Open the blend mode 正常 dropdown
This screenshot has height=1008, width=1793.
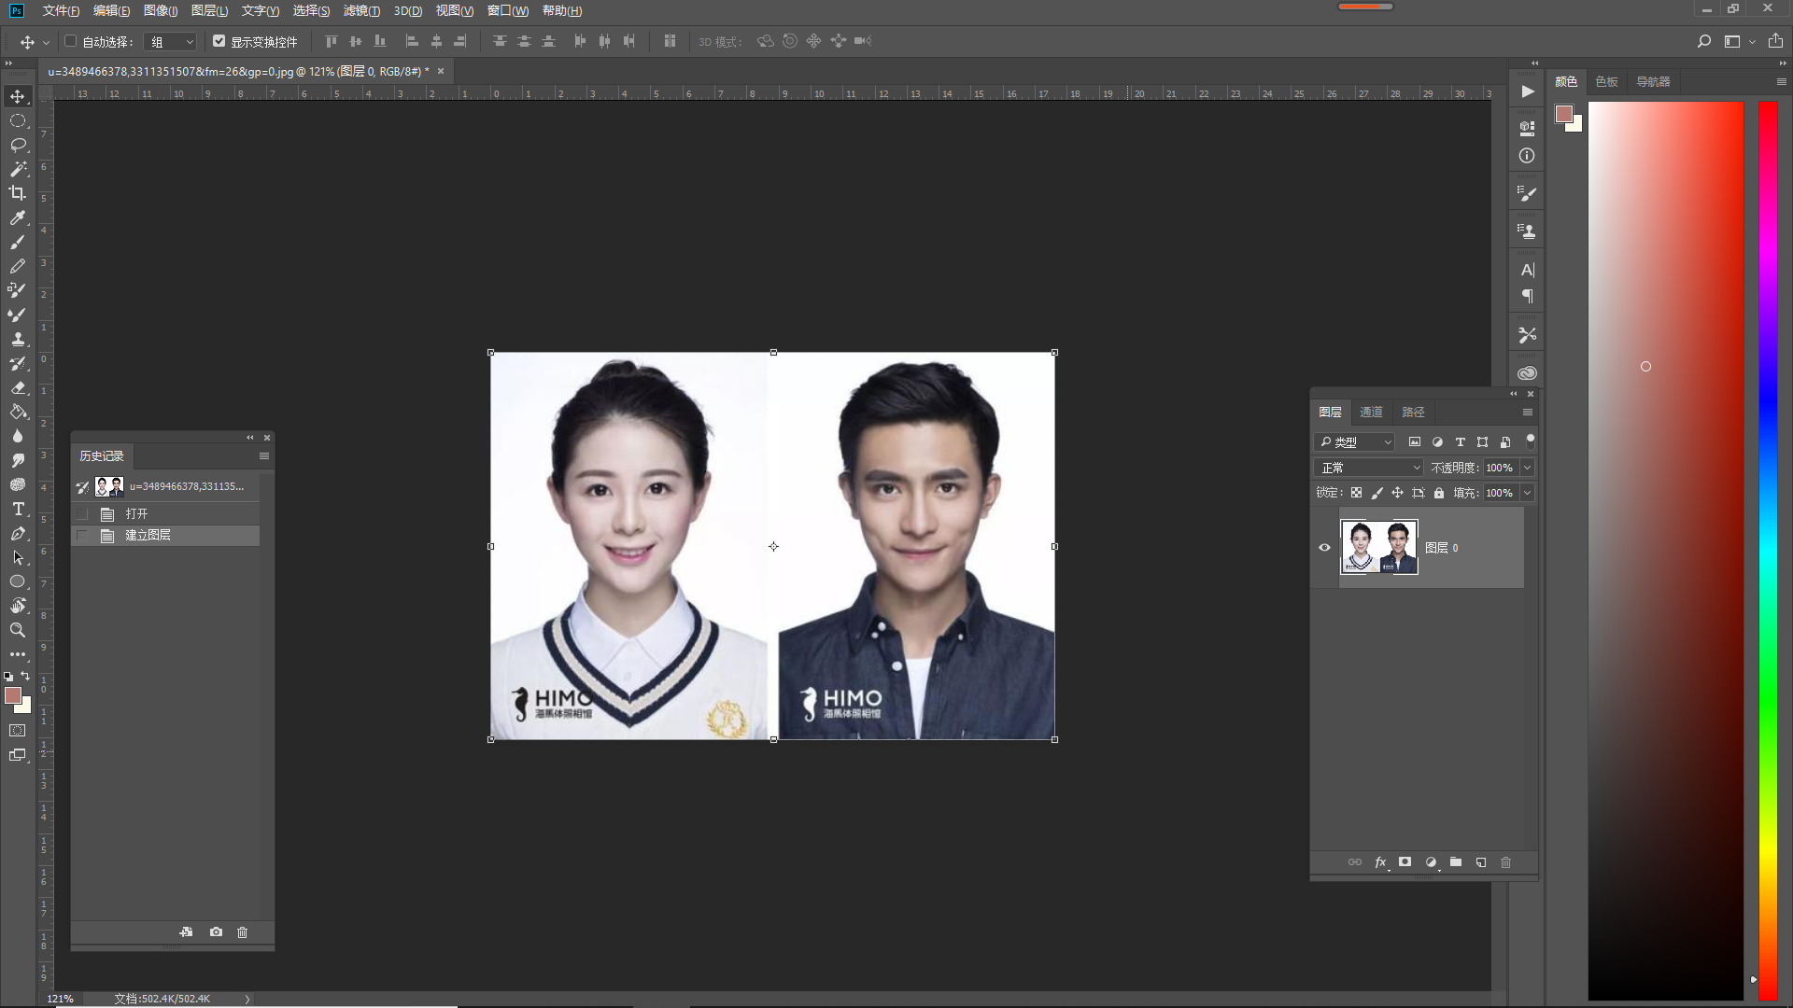[x=1369, y=468]
